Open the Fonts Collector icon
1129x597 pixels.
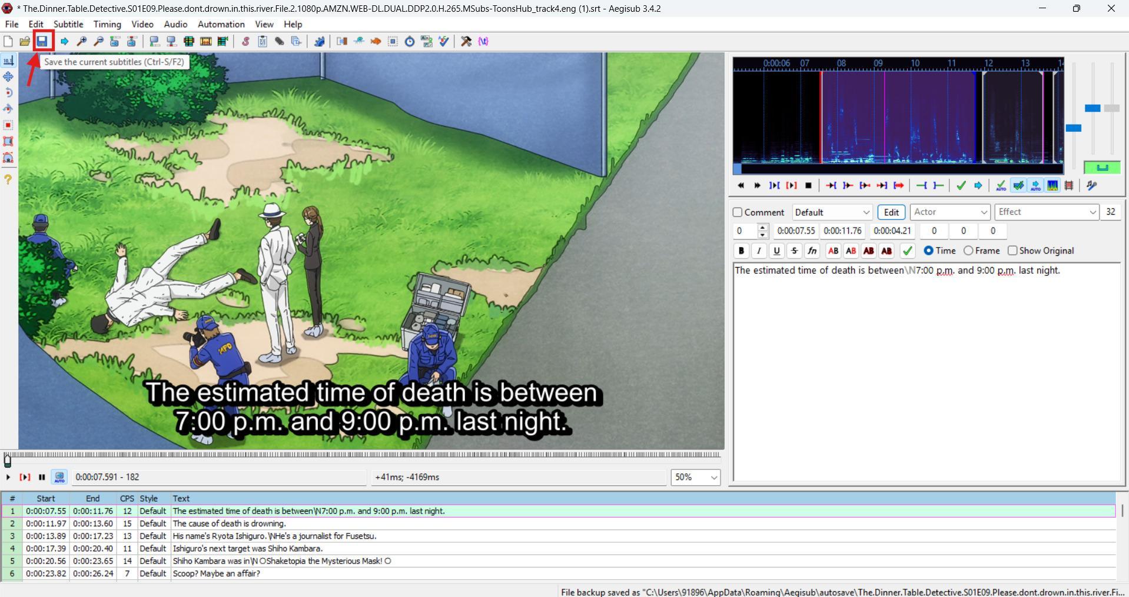[x=297, y=41]
